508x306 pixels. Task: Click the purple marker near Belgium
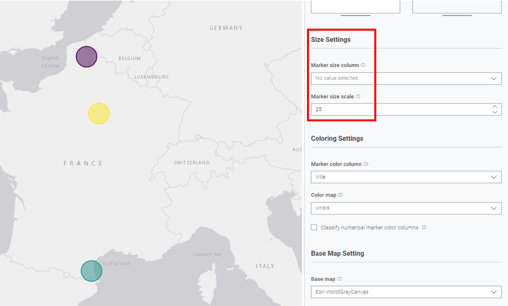point(86,57)
